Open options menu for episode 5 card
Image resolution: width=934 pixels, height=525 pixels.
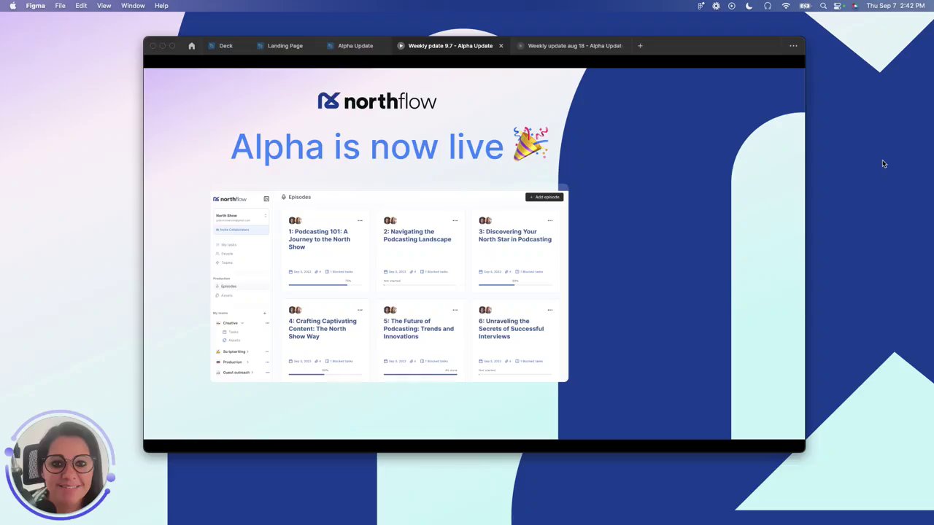click(455, 310)
